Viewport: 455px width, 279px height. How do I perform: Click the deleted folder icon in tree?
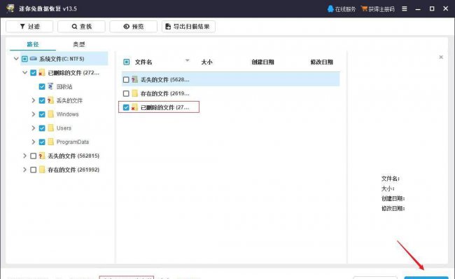click(42, 73)
